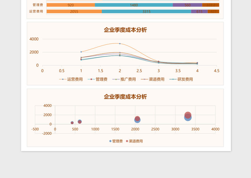
Task: Select the purple bar segment labeled 615
Action: pos(199,12)
